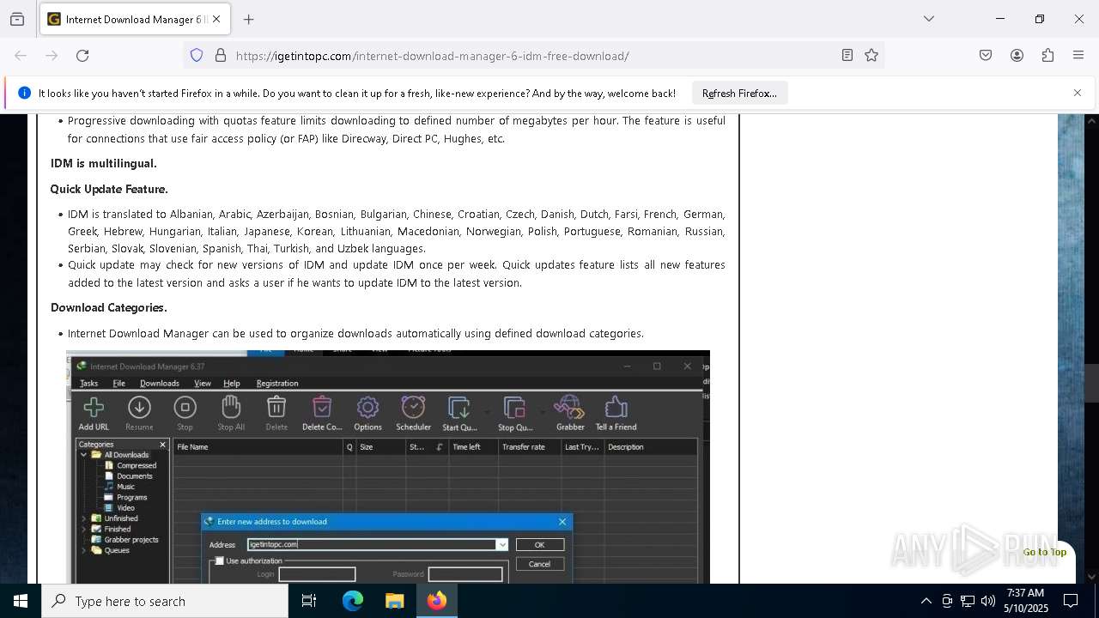The height and width of the screenshot is (618, 1099).
Task: Expand the Grabber projects node
Action: coord(83,540)
